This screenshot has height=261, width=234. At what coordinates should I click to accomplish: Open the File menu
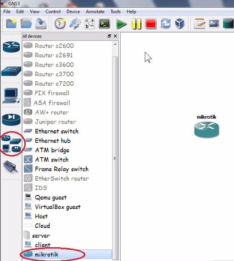pos(7,11)
